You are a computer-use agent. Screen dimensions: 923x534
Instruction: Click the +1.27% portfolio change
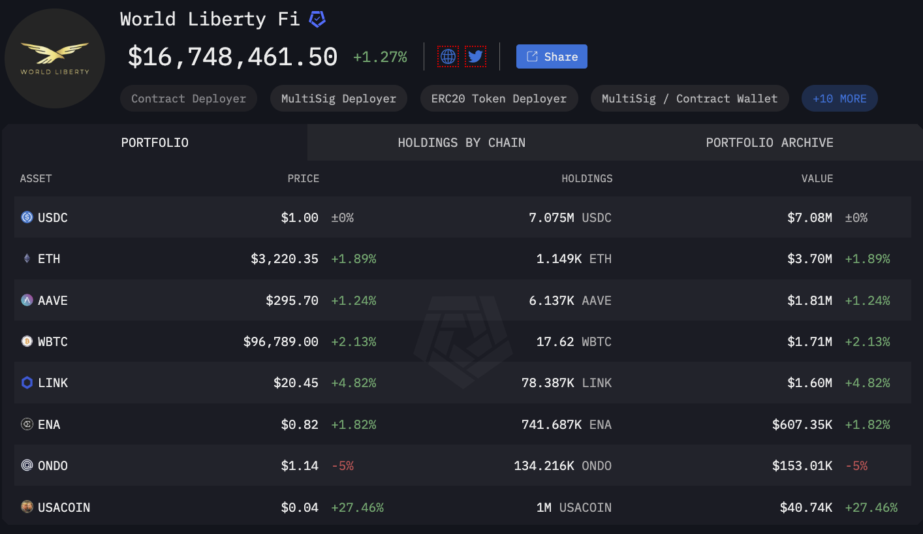coord(380,57)
